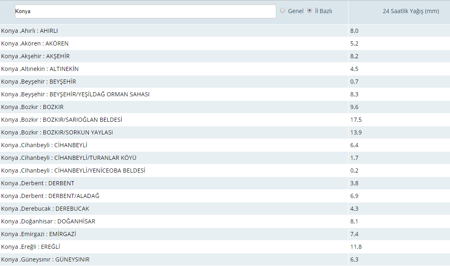Click the rainfall value 4,5 for Altınekin
Screen dimensions: 450x266
[354, 69]
